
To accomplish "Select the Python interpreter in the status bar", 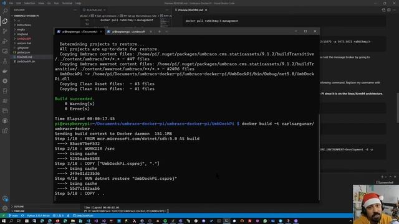I will click(x=38, y=216).
